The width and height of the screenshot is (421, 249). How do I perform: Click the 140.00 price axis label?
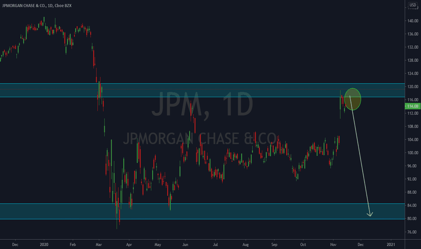[x=413, y=21]
